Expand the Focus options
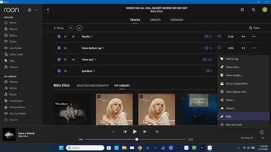The width and height of the screenshot is (271, 152). pyautogui.click(x=59, y=28)
